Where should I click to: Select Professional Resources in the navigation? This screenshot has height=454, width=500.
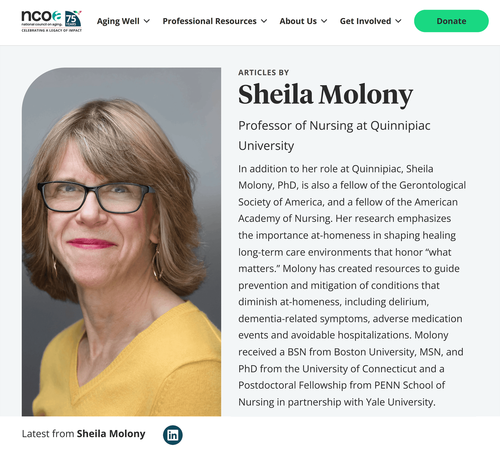[209, 21]
